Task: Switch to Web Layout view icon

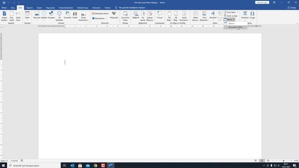Action: coord(268,161)
